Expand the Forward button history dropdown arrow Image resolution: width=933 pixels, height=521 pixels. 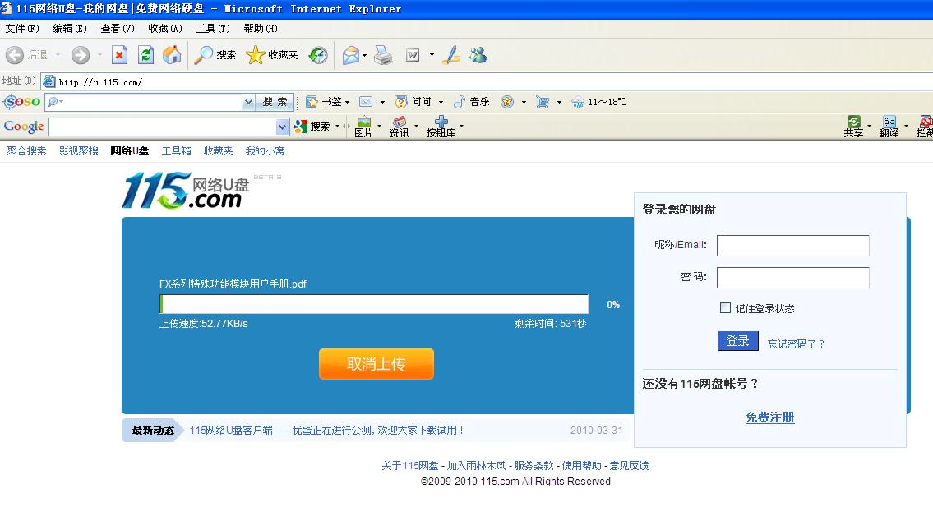[99, 55]
